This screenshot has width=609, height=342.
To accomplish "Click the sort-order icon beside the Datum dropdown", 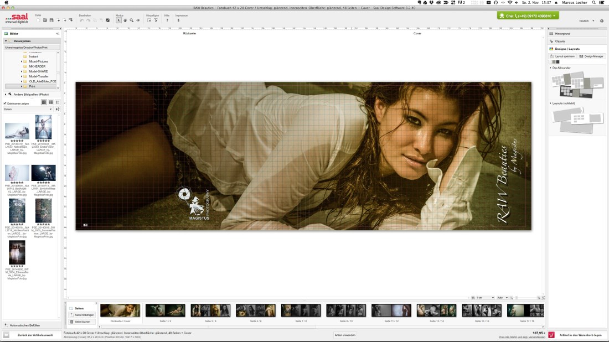I will coord(58,109).
